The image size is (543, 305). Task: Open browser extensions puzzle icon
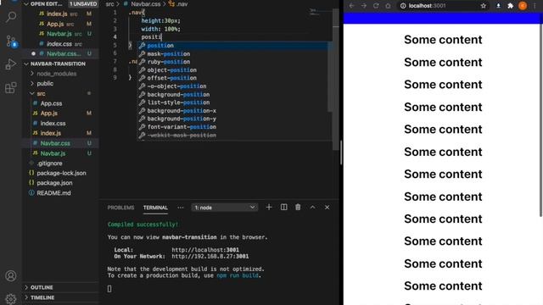pos(511,6)
